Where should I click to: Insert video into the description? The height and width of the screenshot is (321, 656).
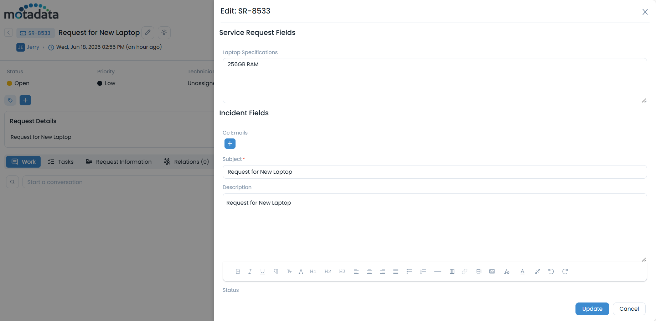(478, 272)
